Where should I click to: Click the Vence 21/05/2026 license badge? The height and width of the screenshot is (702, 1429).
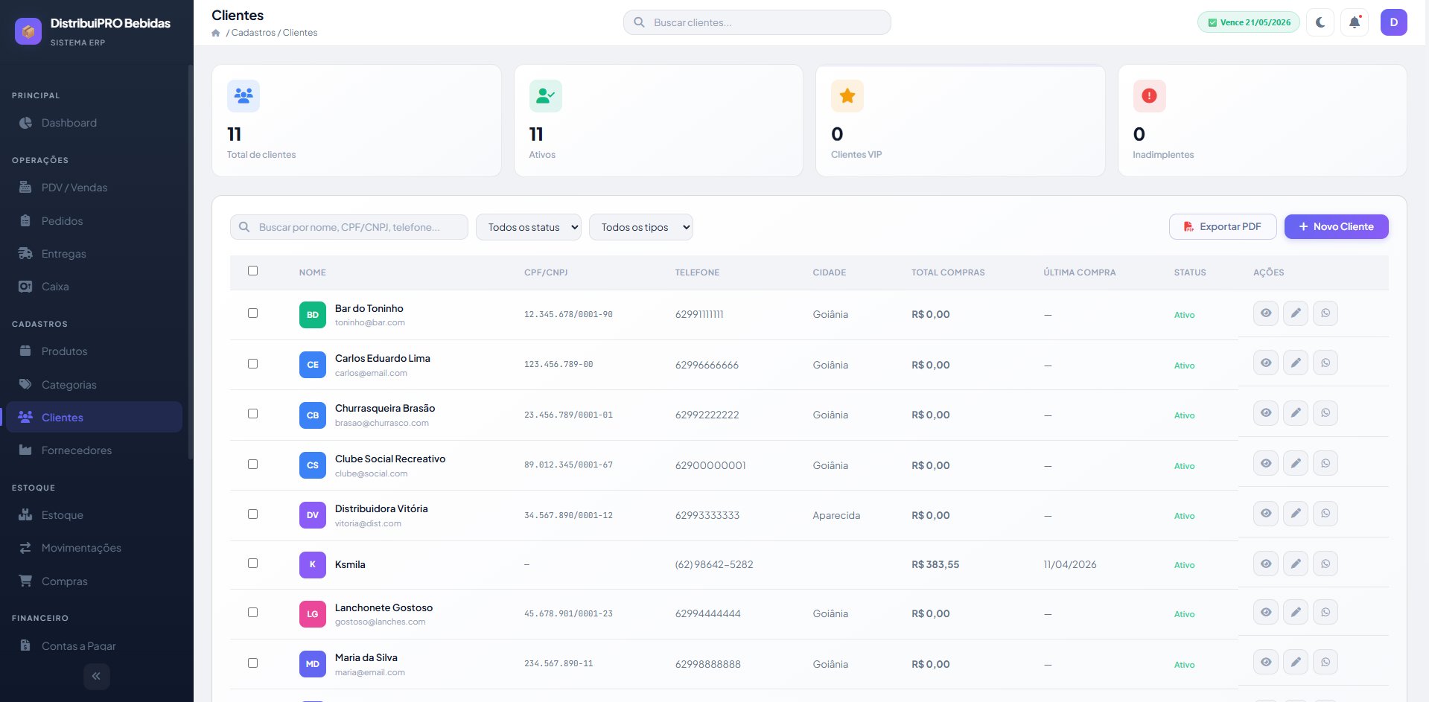(1249, 22)
